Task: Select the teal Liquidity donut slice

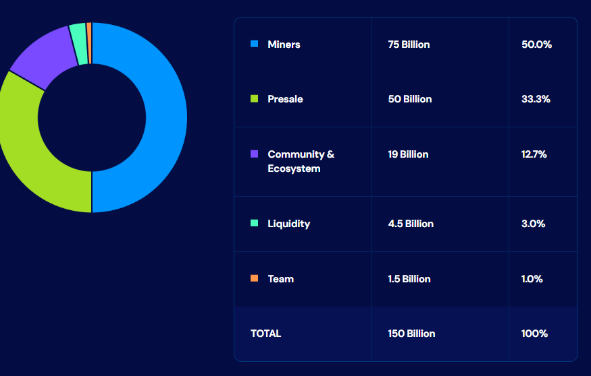Action: [x=78, y=44]
